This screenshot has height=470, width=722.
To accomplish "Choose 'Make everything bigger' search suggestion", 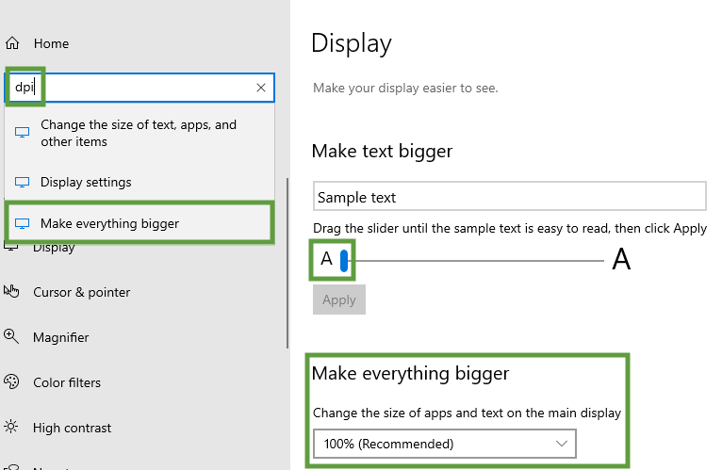I will (109, 223).
